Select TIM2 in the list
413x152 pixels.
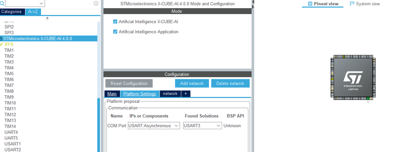pyautogui.click(x=9, y=56)
